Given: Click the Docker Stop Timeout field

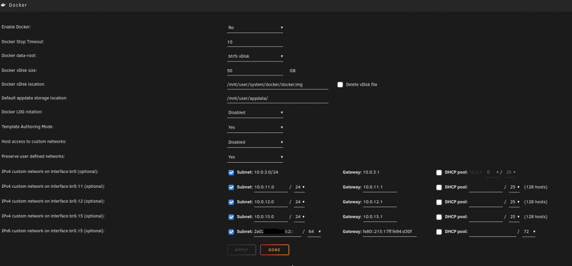Looking at the screenshot, I should [255, 42].
